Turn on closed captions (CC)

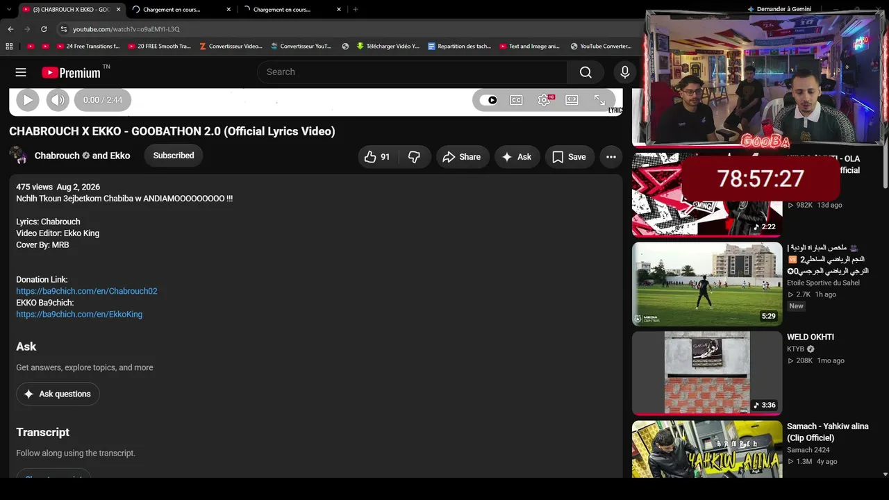(516, 100)
